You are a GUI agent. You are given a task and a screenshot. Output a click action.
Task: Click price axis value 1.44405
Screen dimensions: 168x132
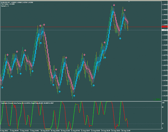(x=165, y=15)
